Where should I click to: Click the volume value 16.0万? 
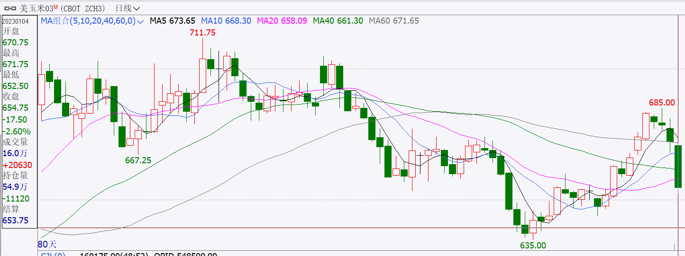coord(15,153)
